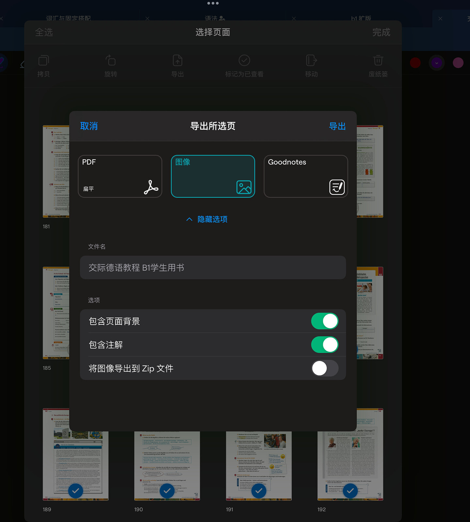Open the three-dot multitasking menu at top
The width and height of the screenshot is (470, 522).
click(213, 3)
